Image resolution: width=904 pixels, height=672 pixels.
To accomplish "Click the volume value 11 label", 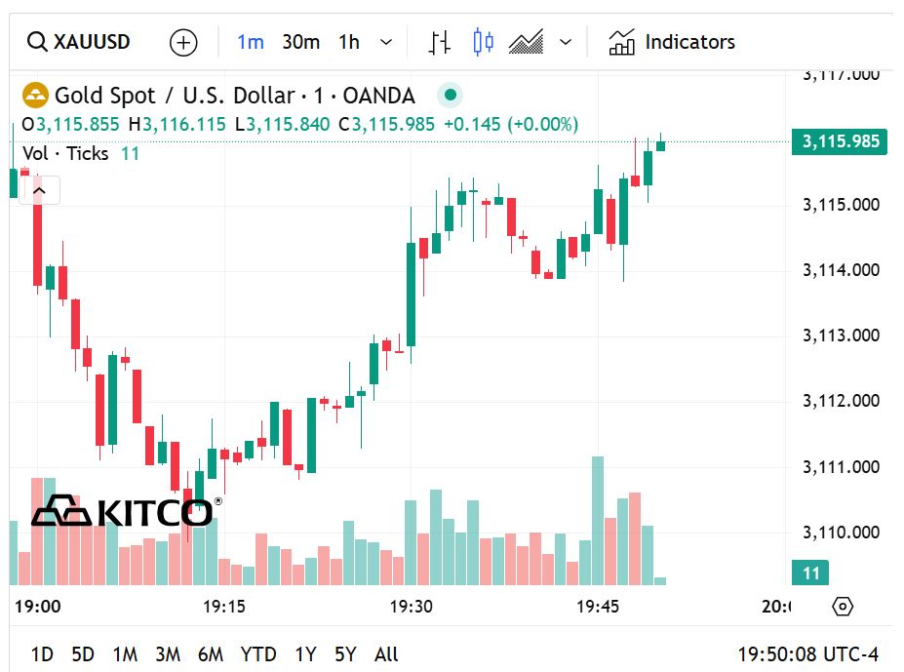I will click(810, 573).
